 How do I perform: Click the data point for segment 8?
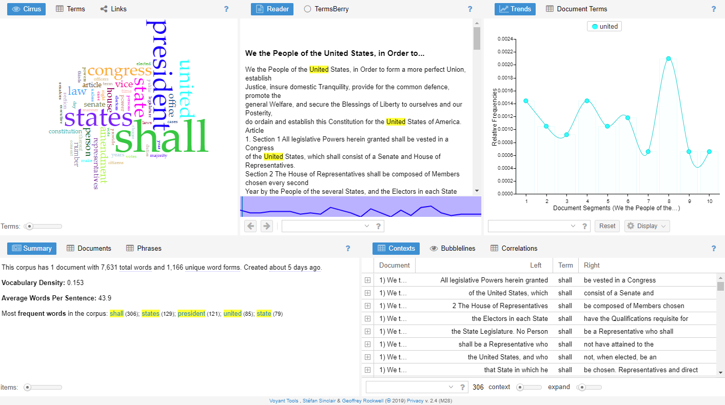coord(669,58)
